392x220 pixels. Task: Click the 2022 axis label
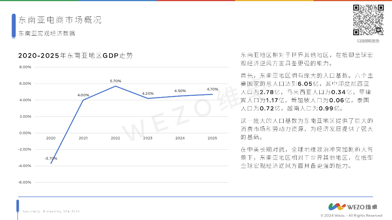pyautogui.click(x=116, y=138)
